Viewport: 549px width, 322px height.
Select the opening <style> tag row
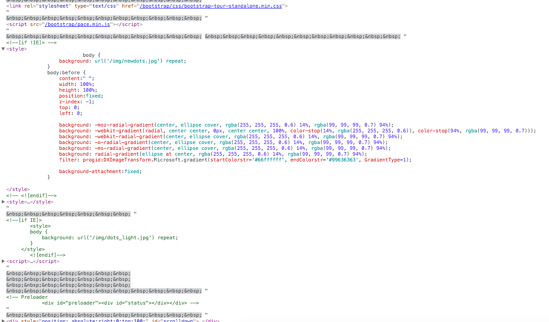pos(16,49)
